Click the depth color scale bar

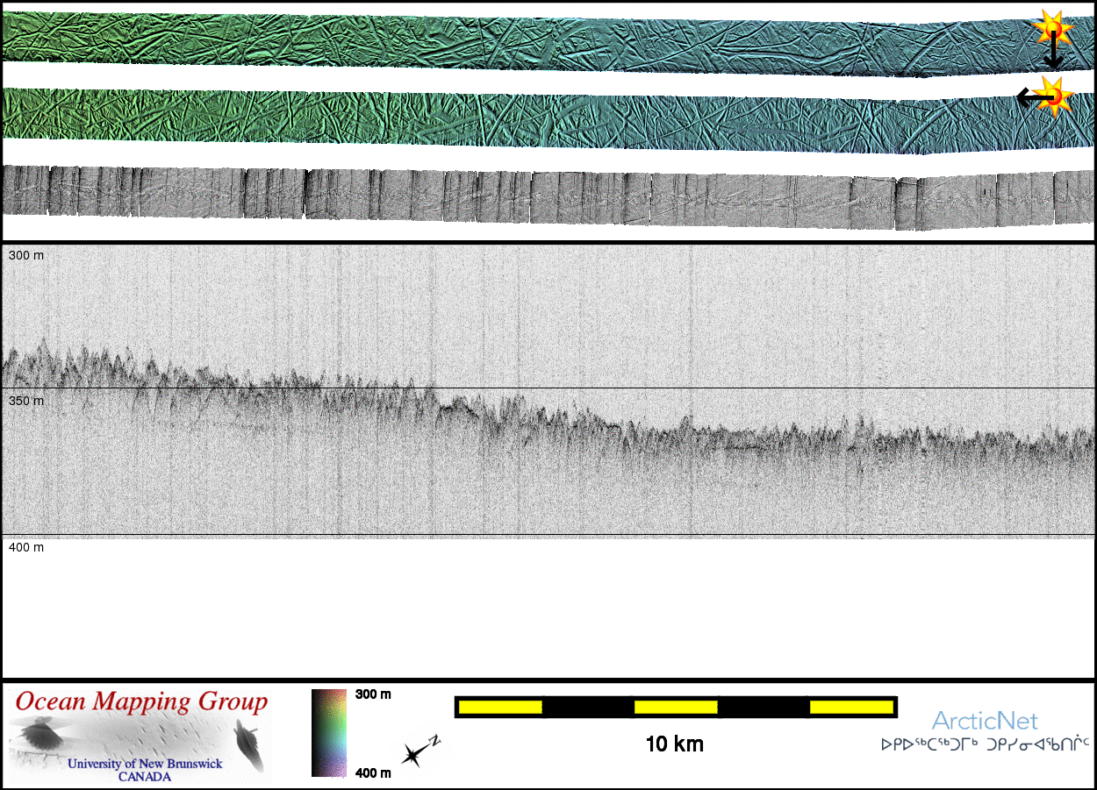[x=329, y=732]
